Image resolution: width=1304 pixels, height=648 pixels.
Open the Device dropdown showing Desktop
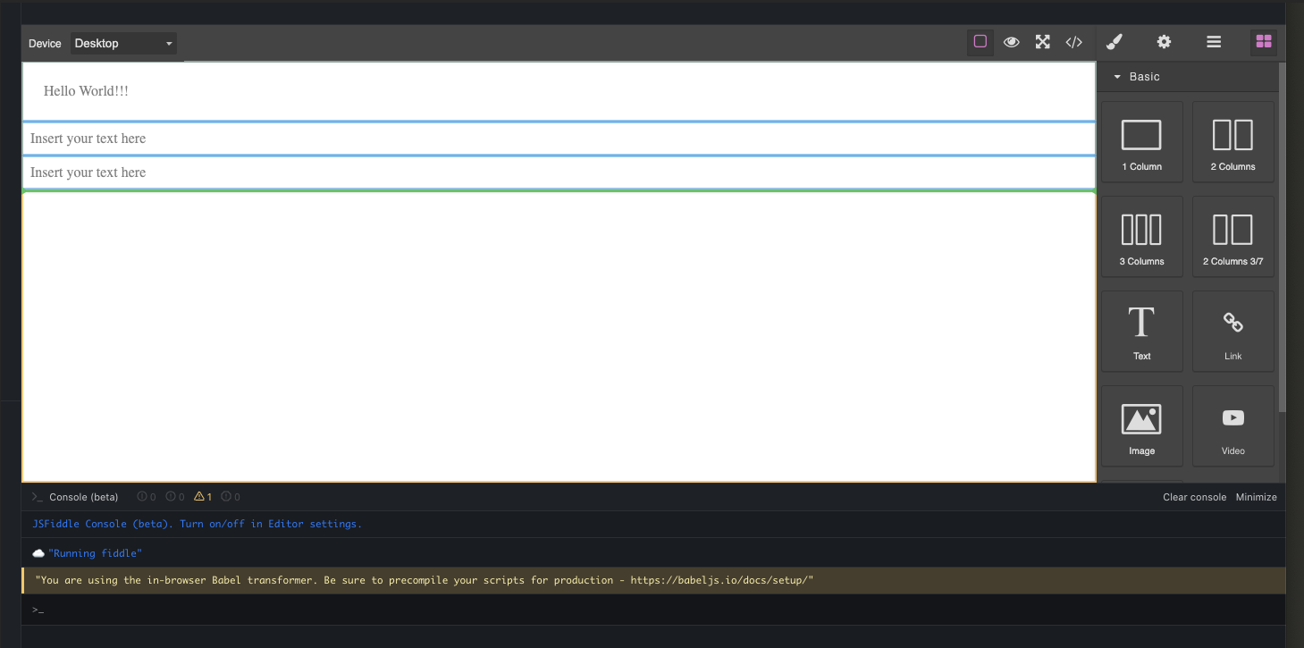pyautogui.click(x=122, y=43)
